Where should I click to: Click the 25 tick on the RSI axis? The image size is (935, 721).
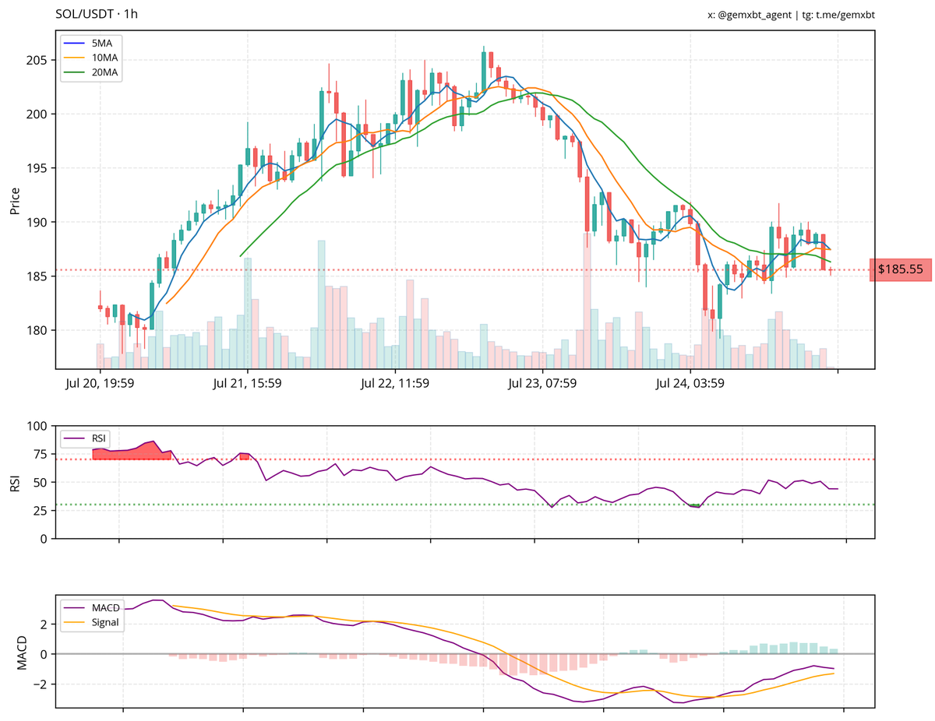[x=41, y=511]
